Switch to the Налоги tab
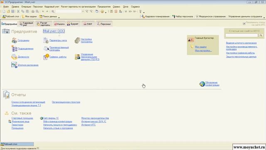This screenshot has width=266, height=150. [59, 24]
